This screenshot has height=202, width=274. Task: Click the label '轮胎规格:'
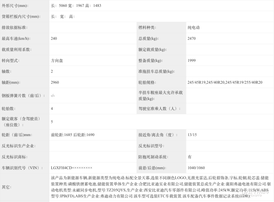pyautogui.click(x=147, y=82)
